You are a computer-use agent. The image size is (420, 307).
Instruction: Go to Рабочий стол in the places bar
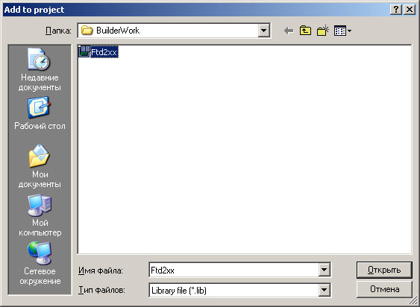tap(40, 113)
